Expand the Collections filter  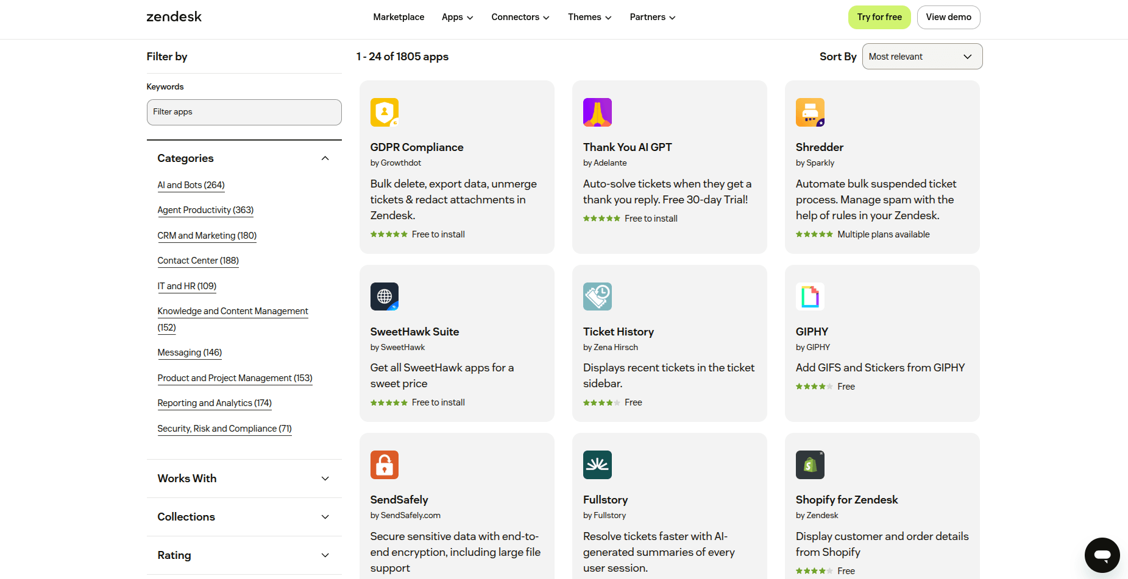(x=244, y=517)
